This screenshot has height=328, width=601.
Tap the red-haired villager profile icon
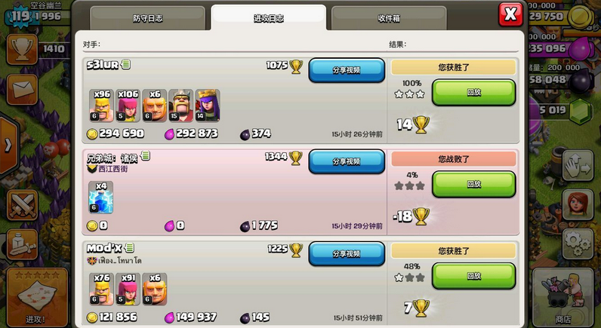tap(578, 205)
